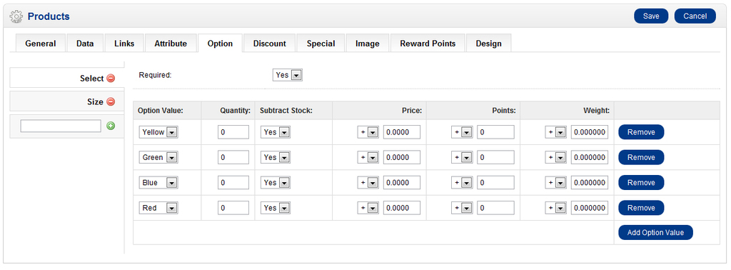The width and height of the screenshot is (731, 270).
Task: Open the Yellow option value dropdown
Action: 158,132
